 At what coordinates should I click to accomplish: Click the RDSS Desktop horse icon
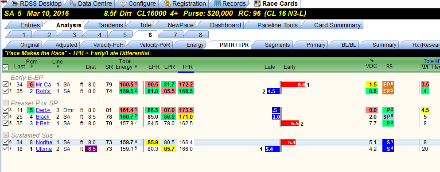coord(15,4)
